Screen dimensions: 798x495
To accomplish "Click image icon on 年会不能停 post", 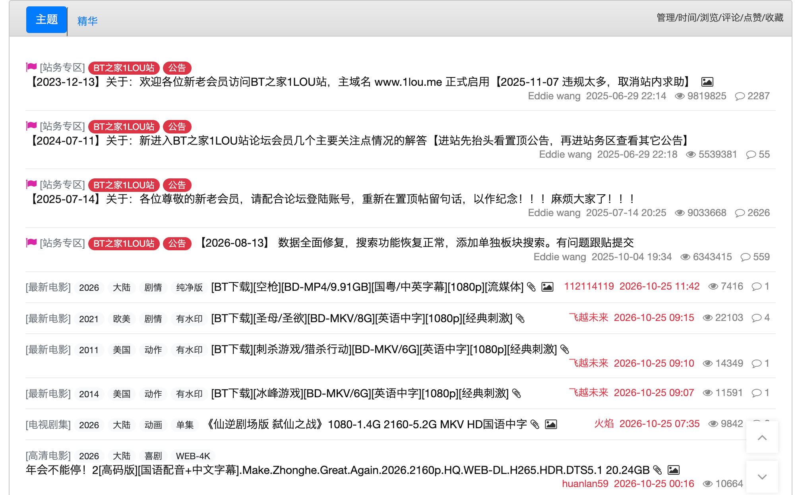I will point(673,470).
